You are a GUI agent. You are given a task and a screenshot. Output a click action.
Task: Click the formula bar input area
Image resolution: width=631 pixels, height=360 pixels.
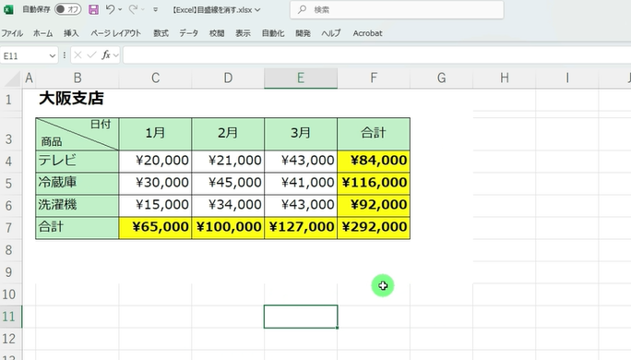pyautogui.click(x=376, y=55)
